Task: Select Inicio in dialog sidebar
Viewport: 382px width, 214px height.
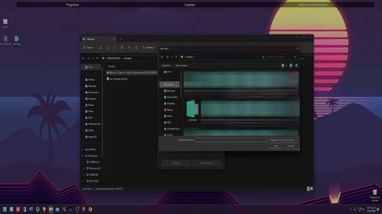Action: coord(168,72)
